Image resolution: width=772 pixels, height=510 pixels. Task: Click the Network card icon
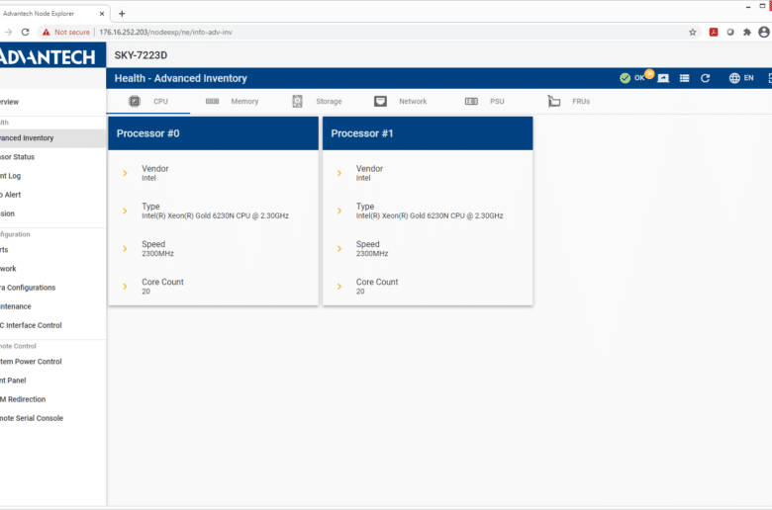(380, 102)
